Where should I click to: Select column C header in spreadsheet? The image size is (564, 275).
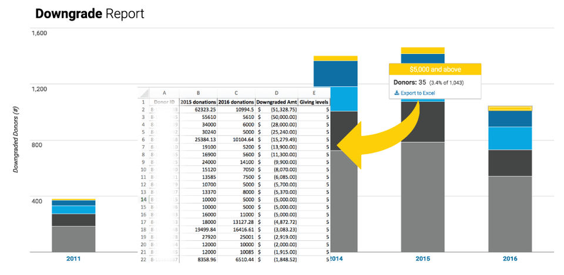tap(236, 93)
